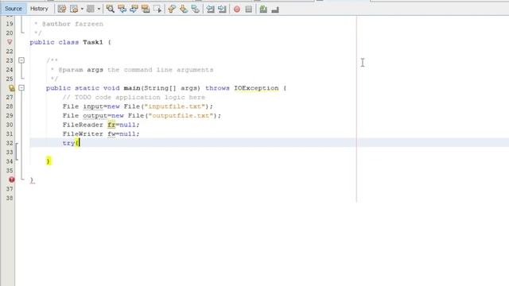Viewport: 509px width, 286px height.
Task: Click the highlighted closing brace on line 34
Action: 49,160
